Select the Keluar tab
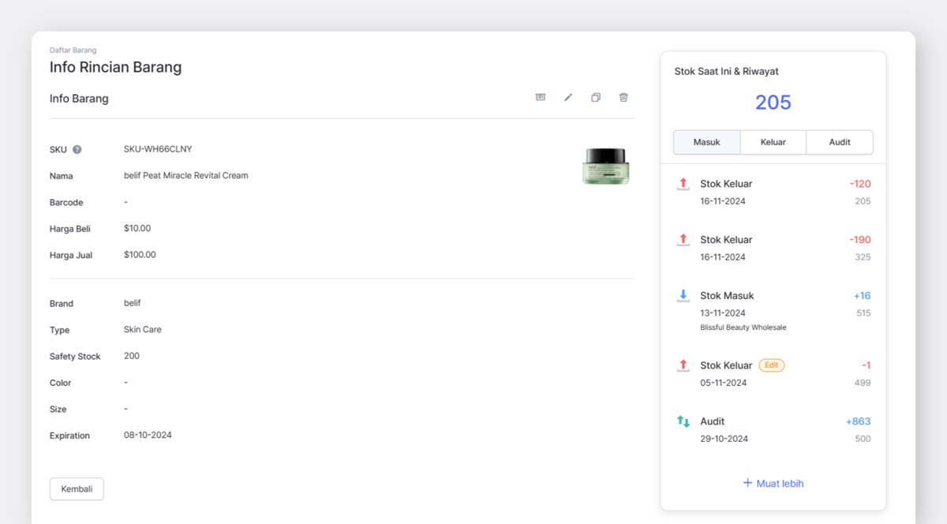Viewport: 947px width, 524px height. 773,142
